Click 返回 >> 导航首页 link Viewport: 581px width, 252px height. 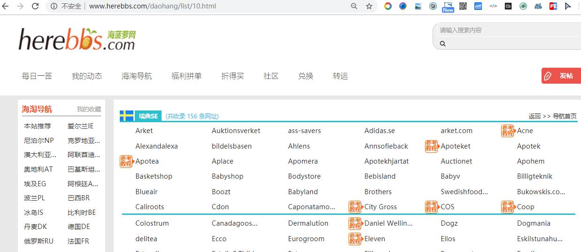[552, 116]
